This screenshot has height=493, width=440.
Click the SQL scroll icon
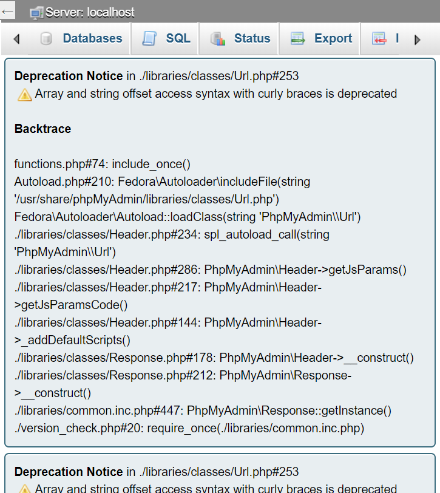pos(148,38)
